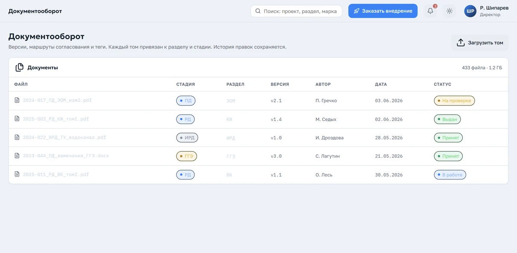Sort by the ДАТА column header
Viewport: 517px width, 253px height.
[x=381, y=84]
